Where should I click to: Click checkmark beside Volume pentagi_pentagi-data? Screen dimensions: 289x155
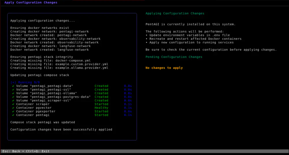(x=13, y=86)
